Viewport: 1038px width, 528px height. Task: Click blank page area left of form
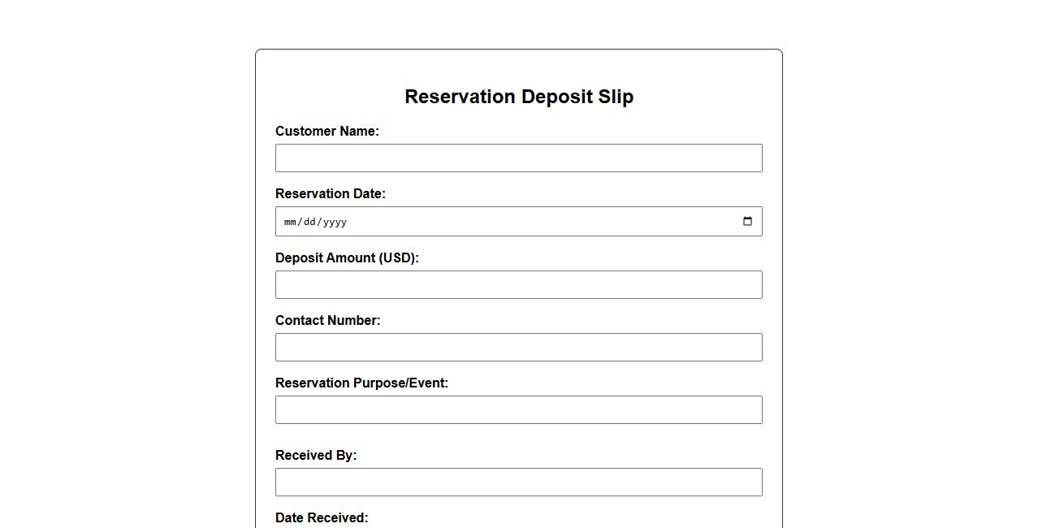[122, 284]
